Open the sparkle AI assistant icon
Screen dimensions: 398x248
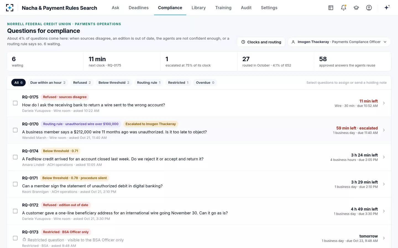(387, 7)
